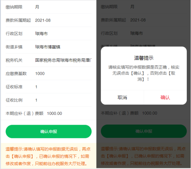Click the orange 温馨提示 notice in left panel
The height and width of the screenshot is (169, 191).
click(x=48, y=156)
